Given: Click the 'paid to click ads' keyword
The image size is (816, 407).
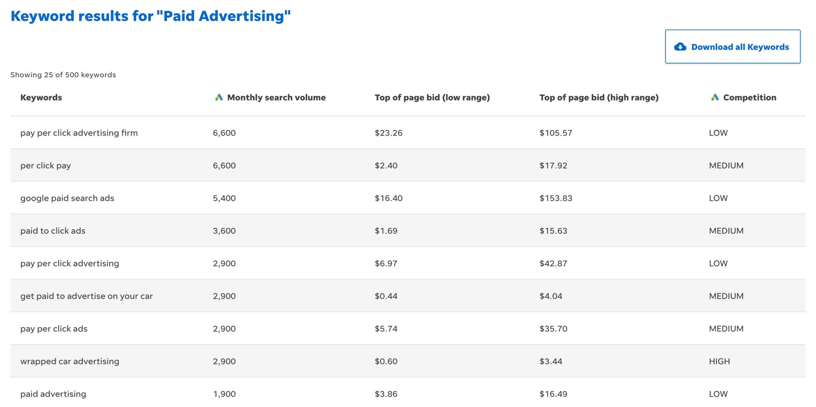Looking at the screenshot, I should click(53, 231).
